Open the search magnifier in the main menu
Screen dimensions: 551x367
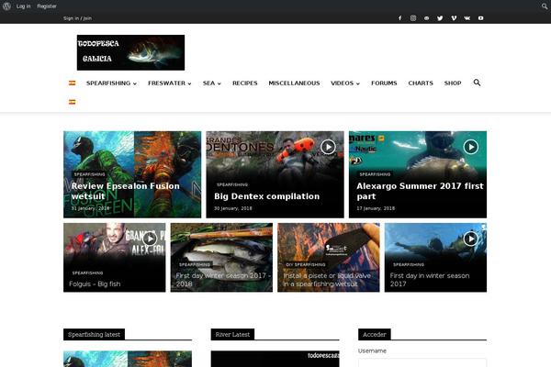coord(477,83)
